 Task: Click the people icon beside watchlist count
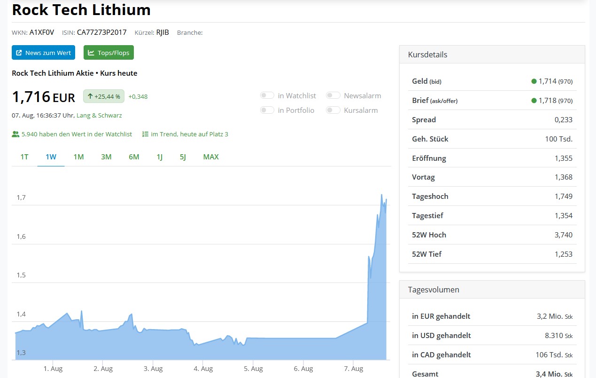coord(15,134)
